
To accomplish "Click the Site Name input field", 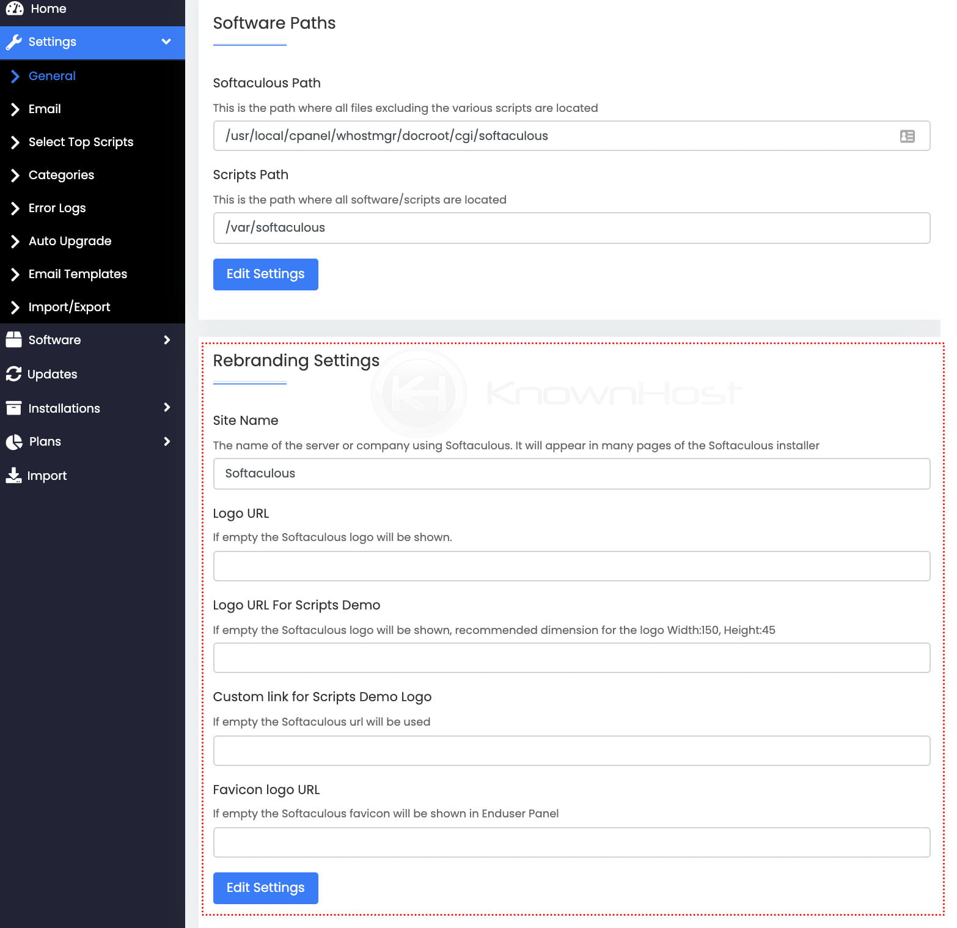I will [571, 474].
